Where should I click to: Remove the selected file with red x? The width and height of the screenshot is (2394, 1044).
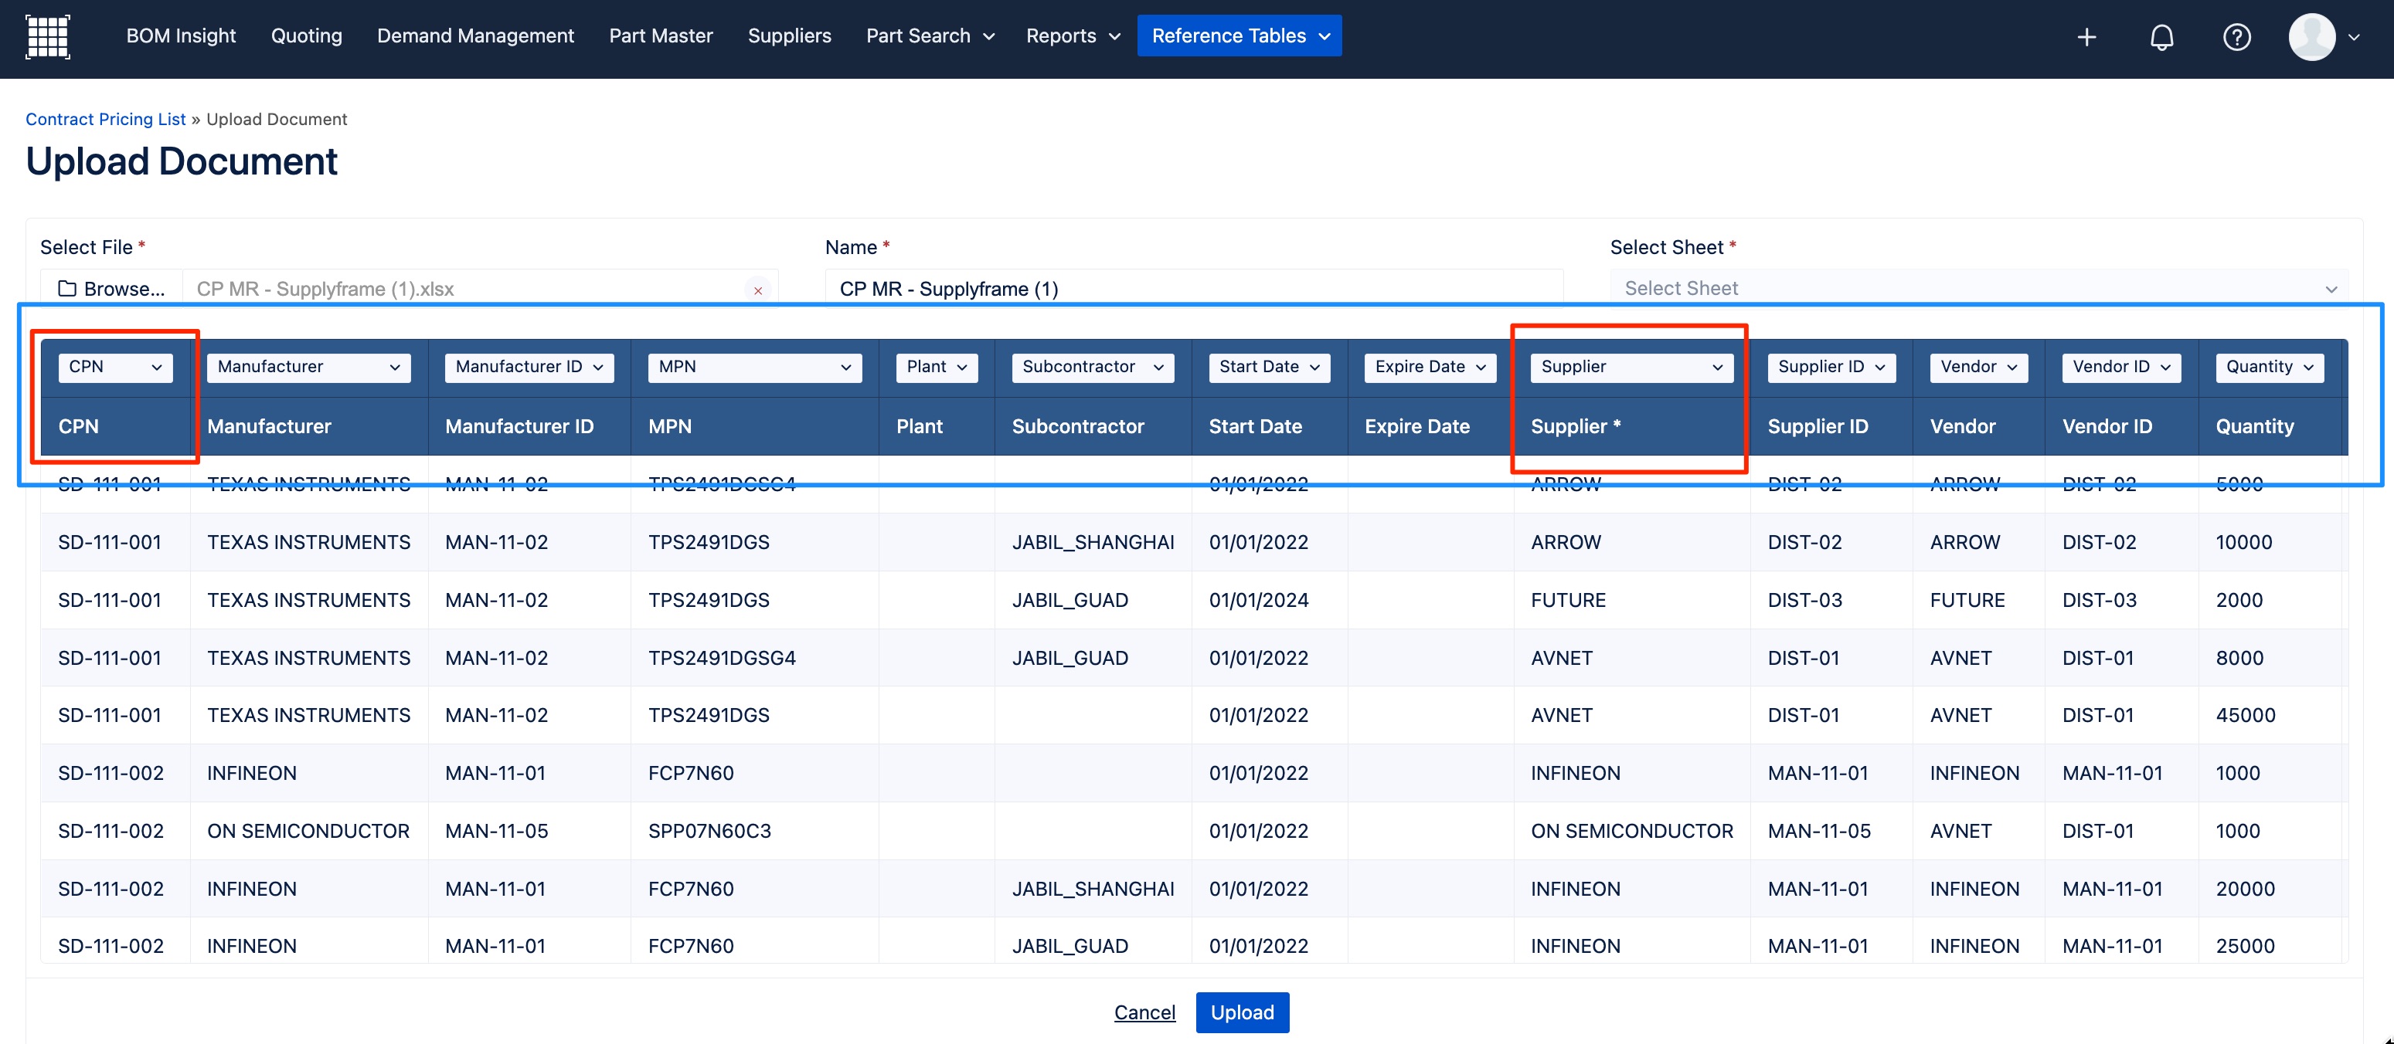point(757,290)
